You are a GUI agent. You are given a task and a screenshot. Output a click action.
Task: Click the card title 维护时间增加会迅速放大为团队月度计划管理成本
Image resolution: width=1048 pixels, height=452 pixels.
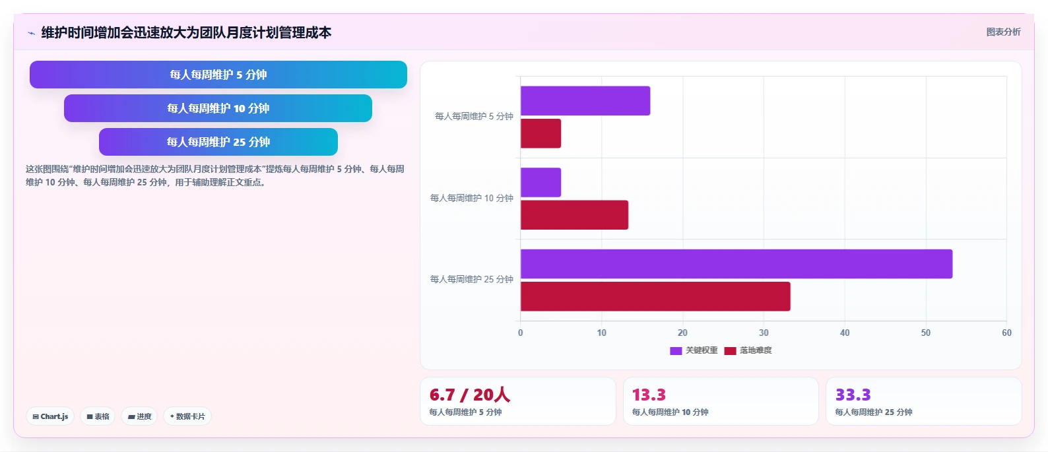point(186,32)
